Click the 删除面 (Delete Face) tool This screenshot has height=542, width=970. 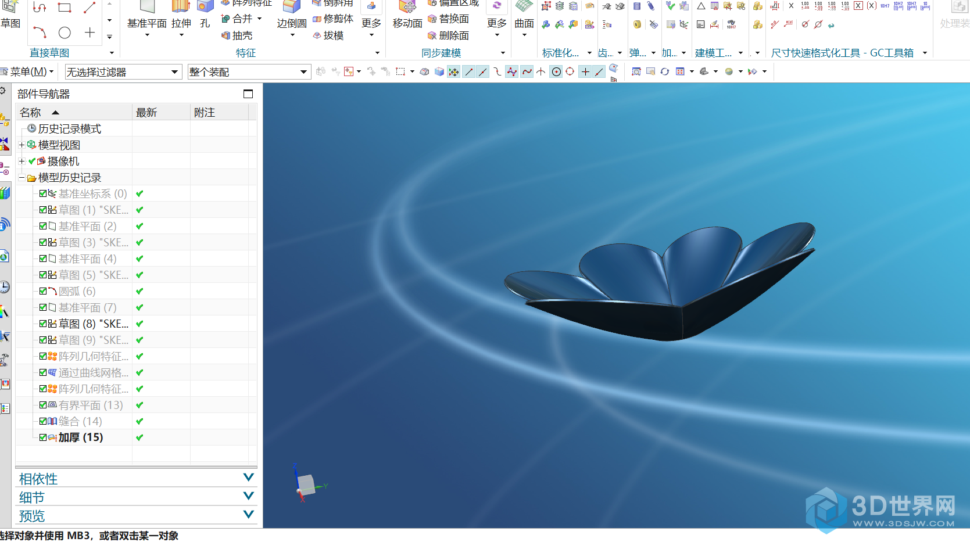point(448,35)
